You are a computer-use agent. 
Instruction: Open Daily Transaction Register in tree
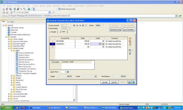click(x=27, y=73)
